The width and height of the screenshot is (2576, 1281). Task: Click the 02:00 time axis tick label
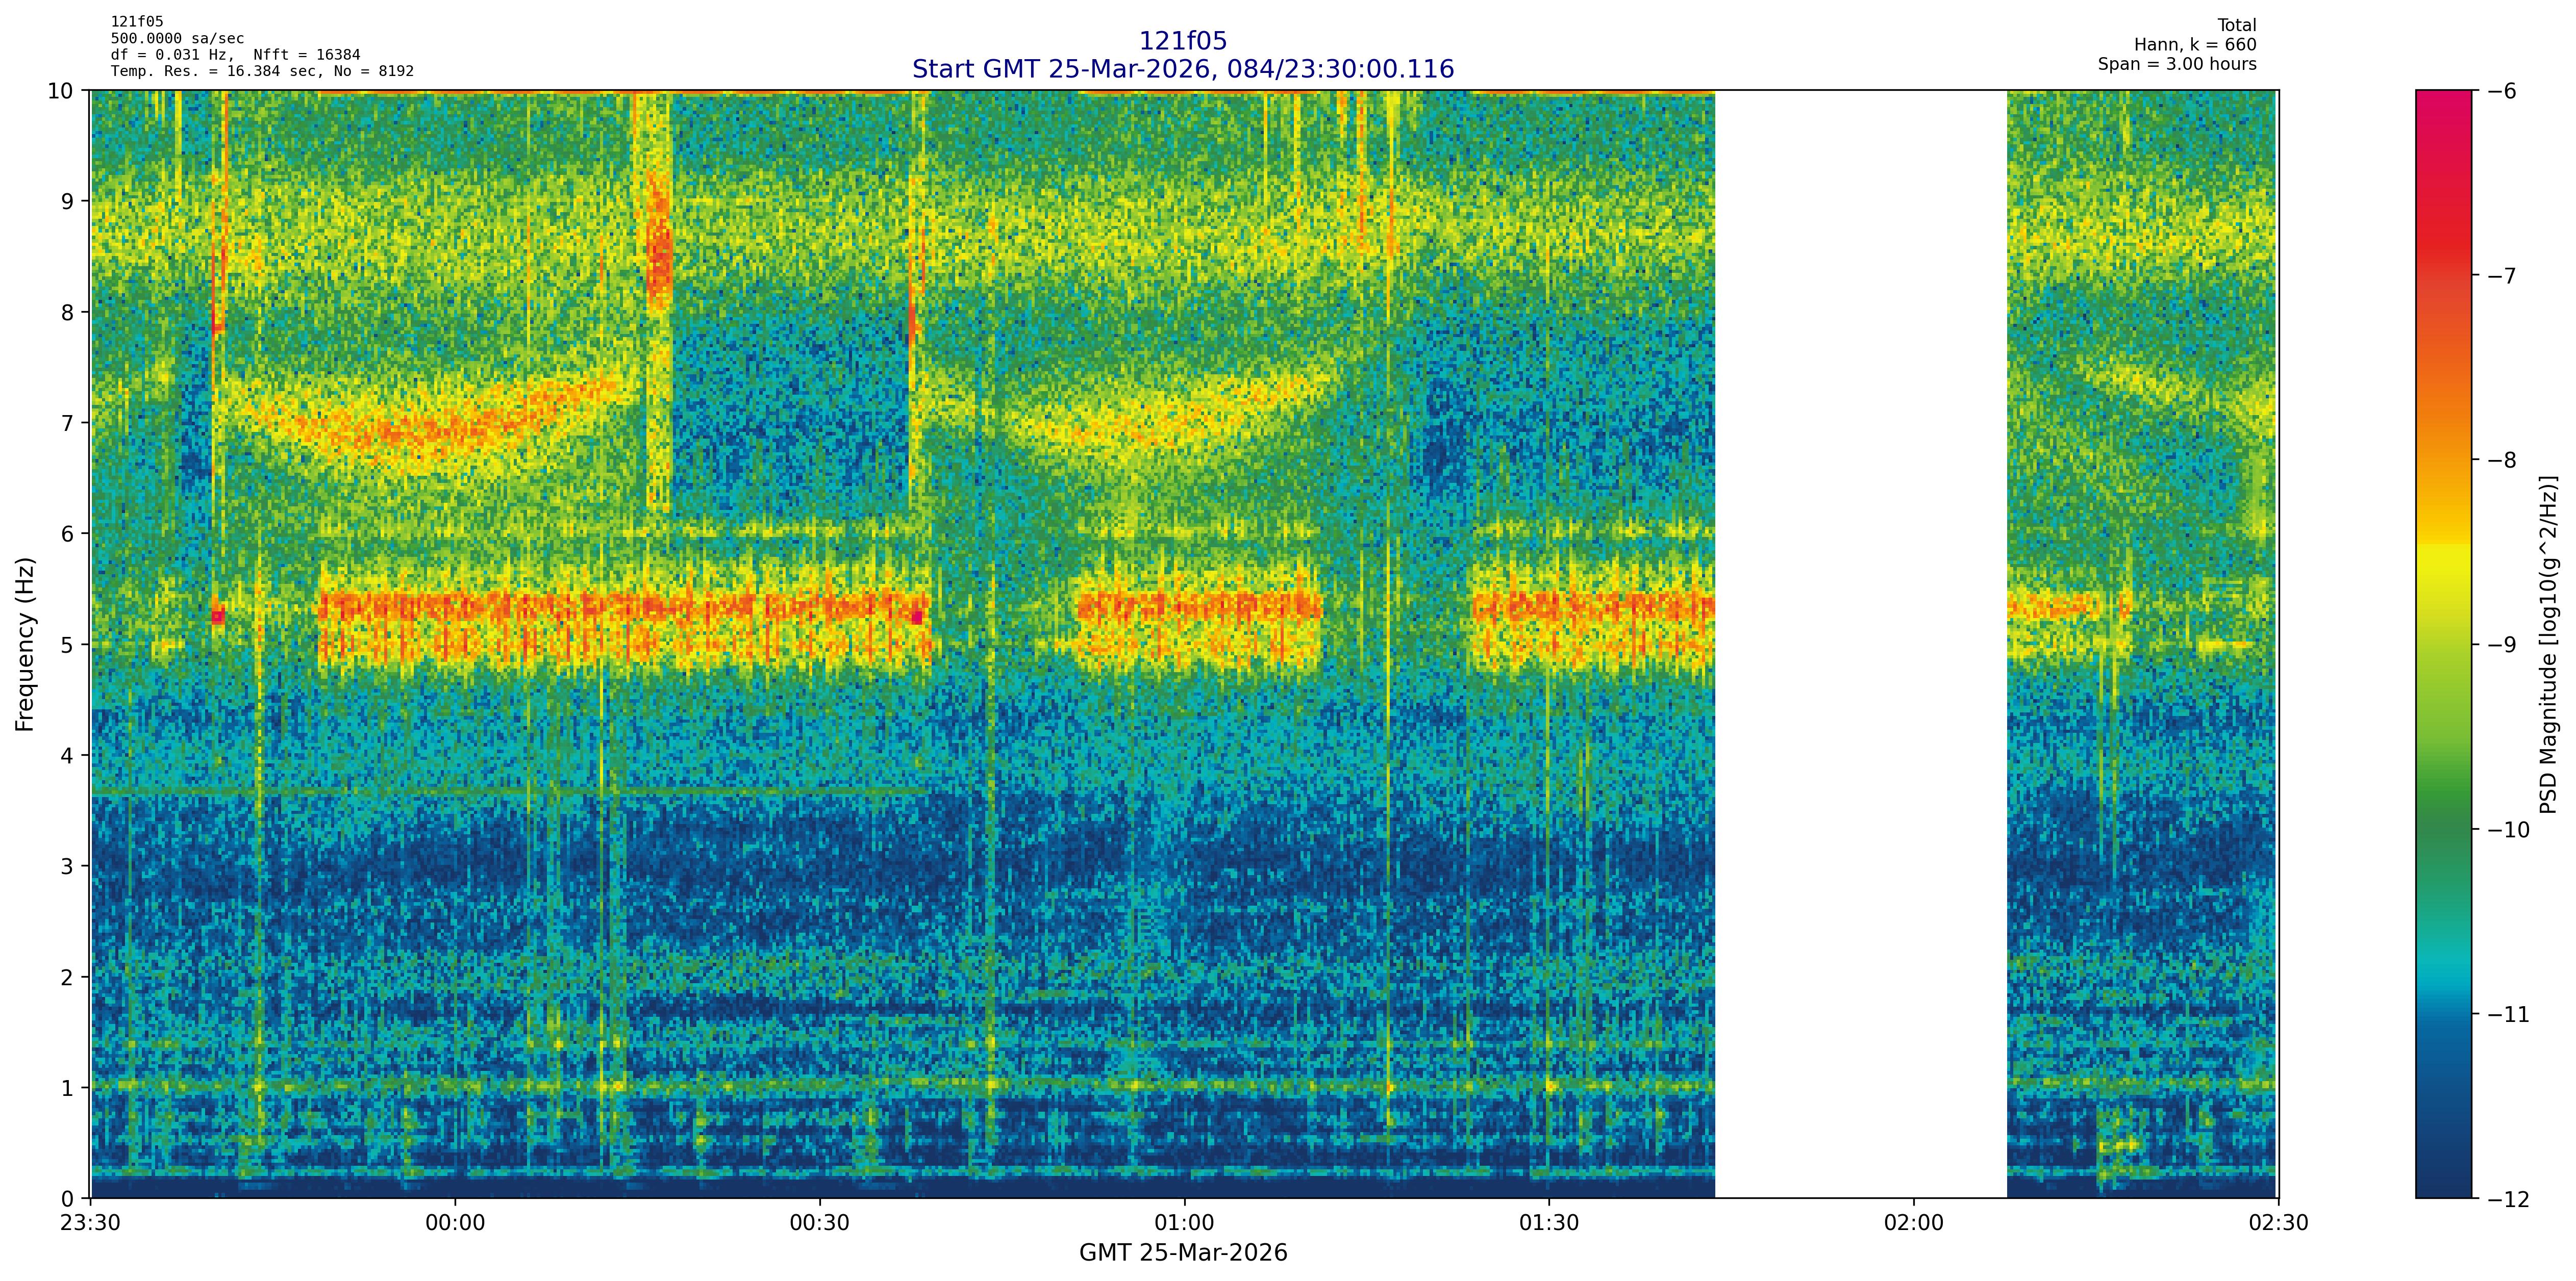coord(1913,1223)
